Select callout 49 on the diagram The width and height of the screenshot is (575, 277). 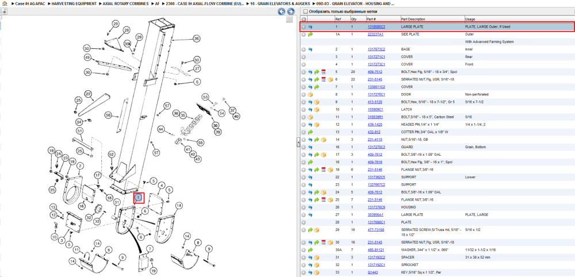(87, 57)
